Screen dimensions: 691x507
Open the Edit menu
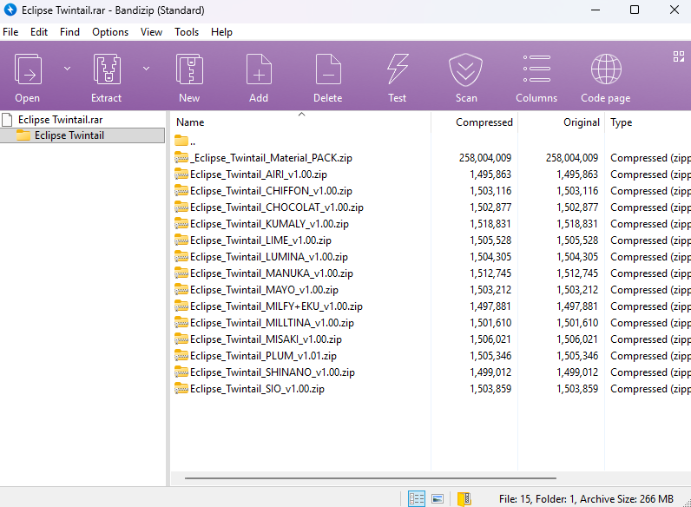point(39,32)
